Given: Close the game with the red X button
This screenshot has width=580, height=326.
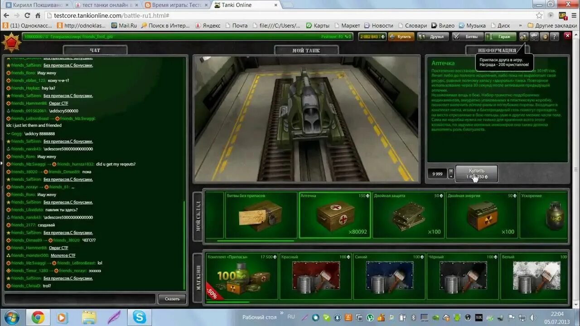Looking at the screenshot, I should point(567,36).
